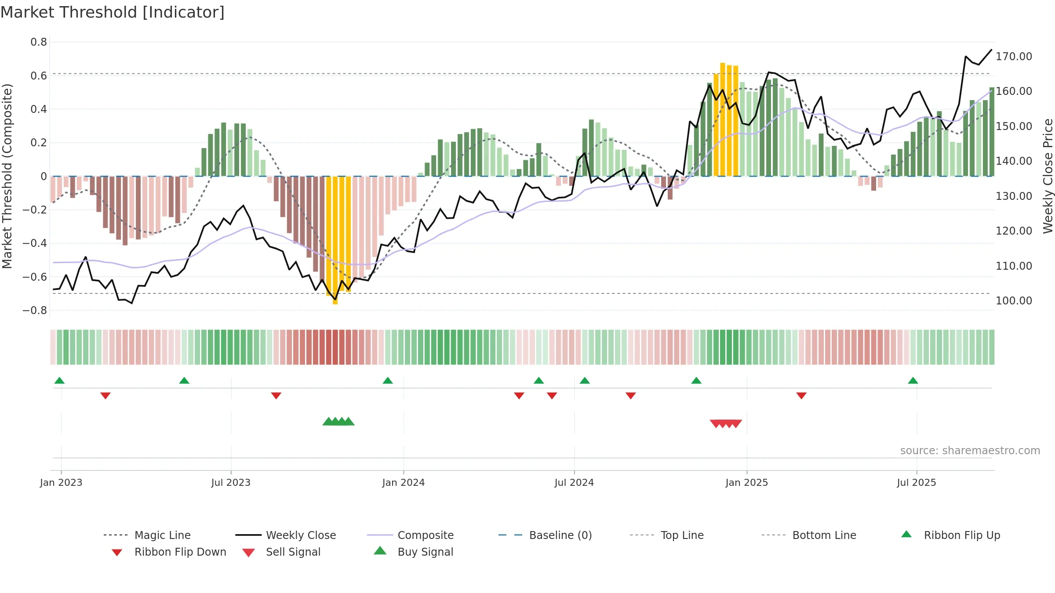Click the ribbon flip up marker at Jan 2023
The width and height of the screenshot is (1055, 593).
[x=59, y=380]
